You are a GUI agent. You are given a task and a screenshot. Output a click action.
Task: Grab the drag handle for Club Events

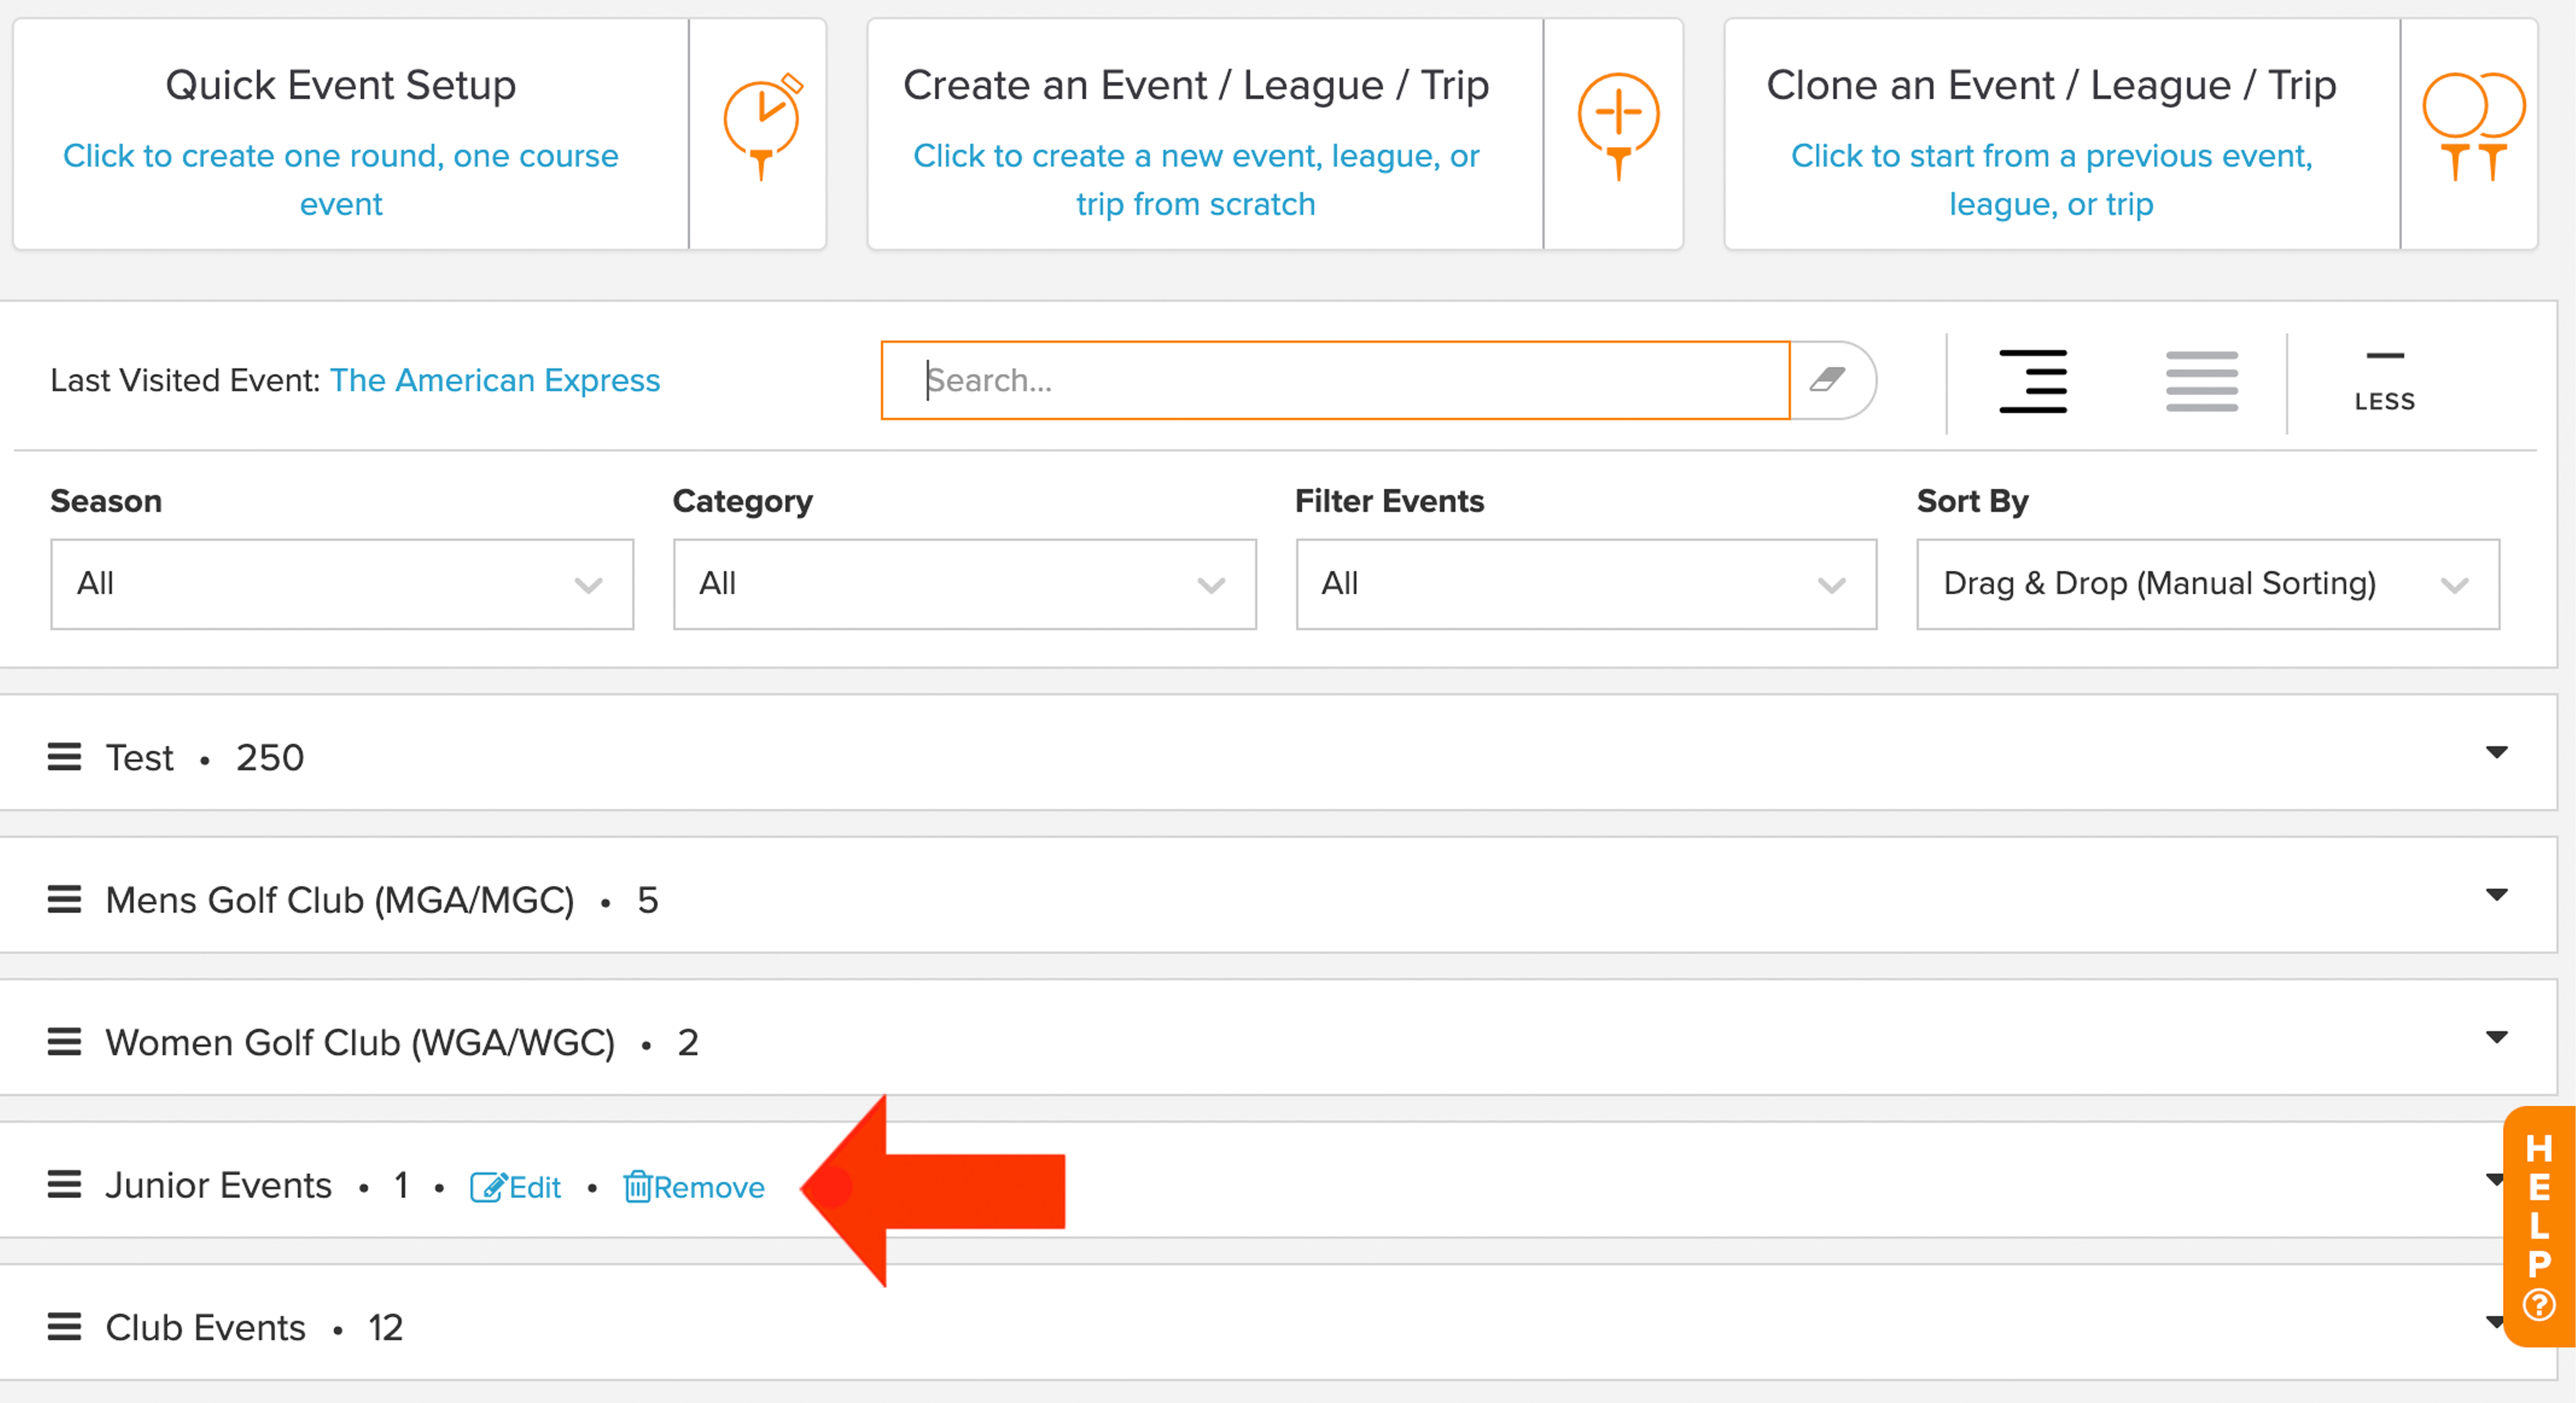(x=64, y=1327)
